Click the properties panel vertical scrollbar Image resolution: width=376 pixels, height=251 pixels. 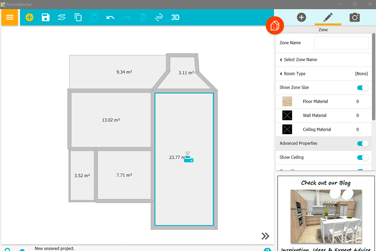coord(374,77)
